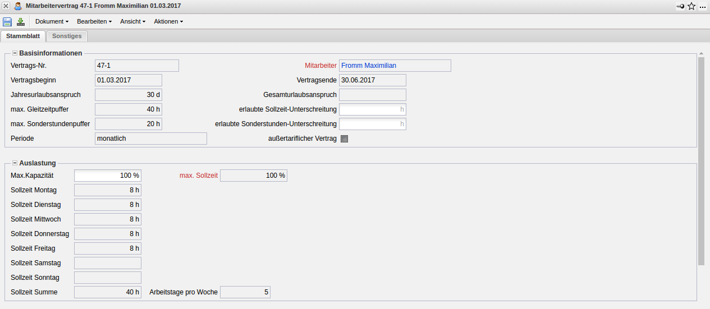
Task: Toggle the außertariflicher Vertrag checkbox
Action: coord(345,139)
